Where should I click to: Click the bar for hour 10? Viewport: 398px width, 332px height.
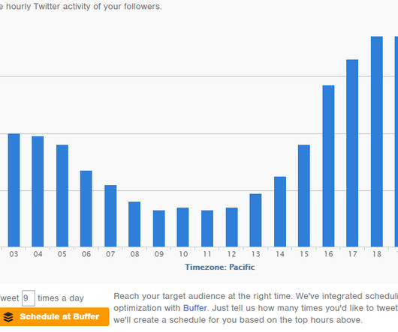pyautogui.click(x=182, y=227)
